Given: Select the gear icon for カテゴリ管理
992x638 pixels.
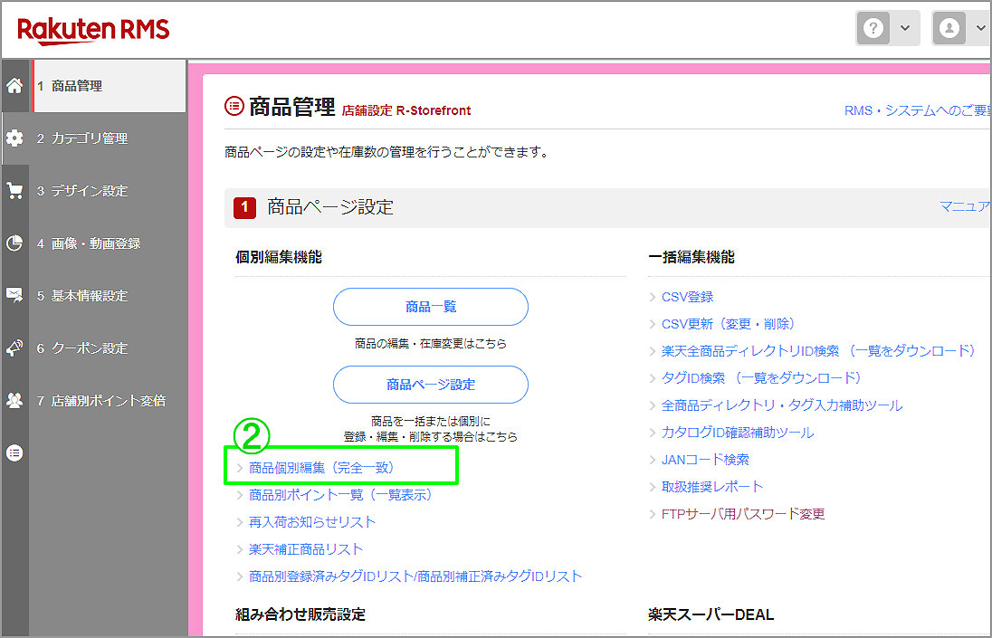Looking at the screenshot, I should (x=14, y=138).
